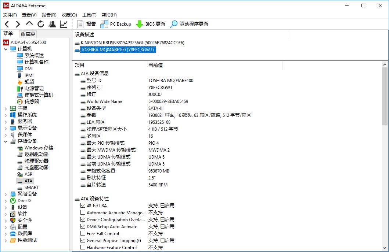Select 光盘驱动器 optical drives item

(x=33, y=167)
